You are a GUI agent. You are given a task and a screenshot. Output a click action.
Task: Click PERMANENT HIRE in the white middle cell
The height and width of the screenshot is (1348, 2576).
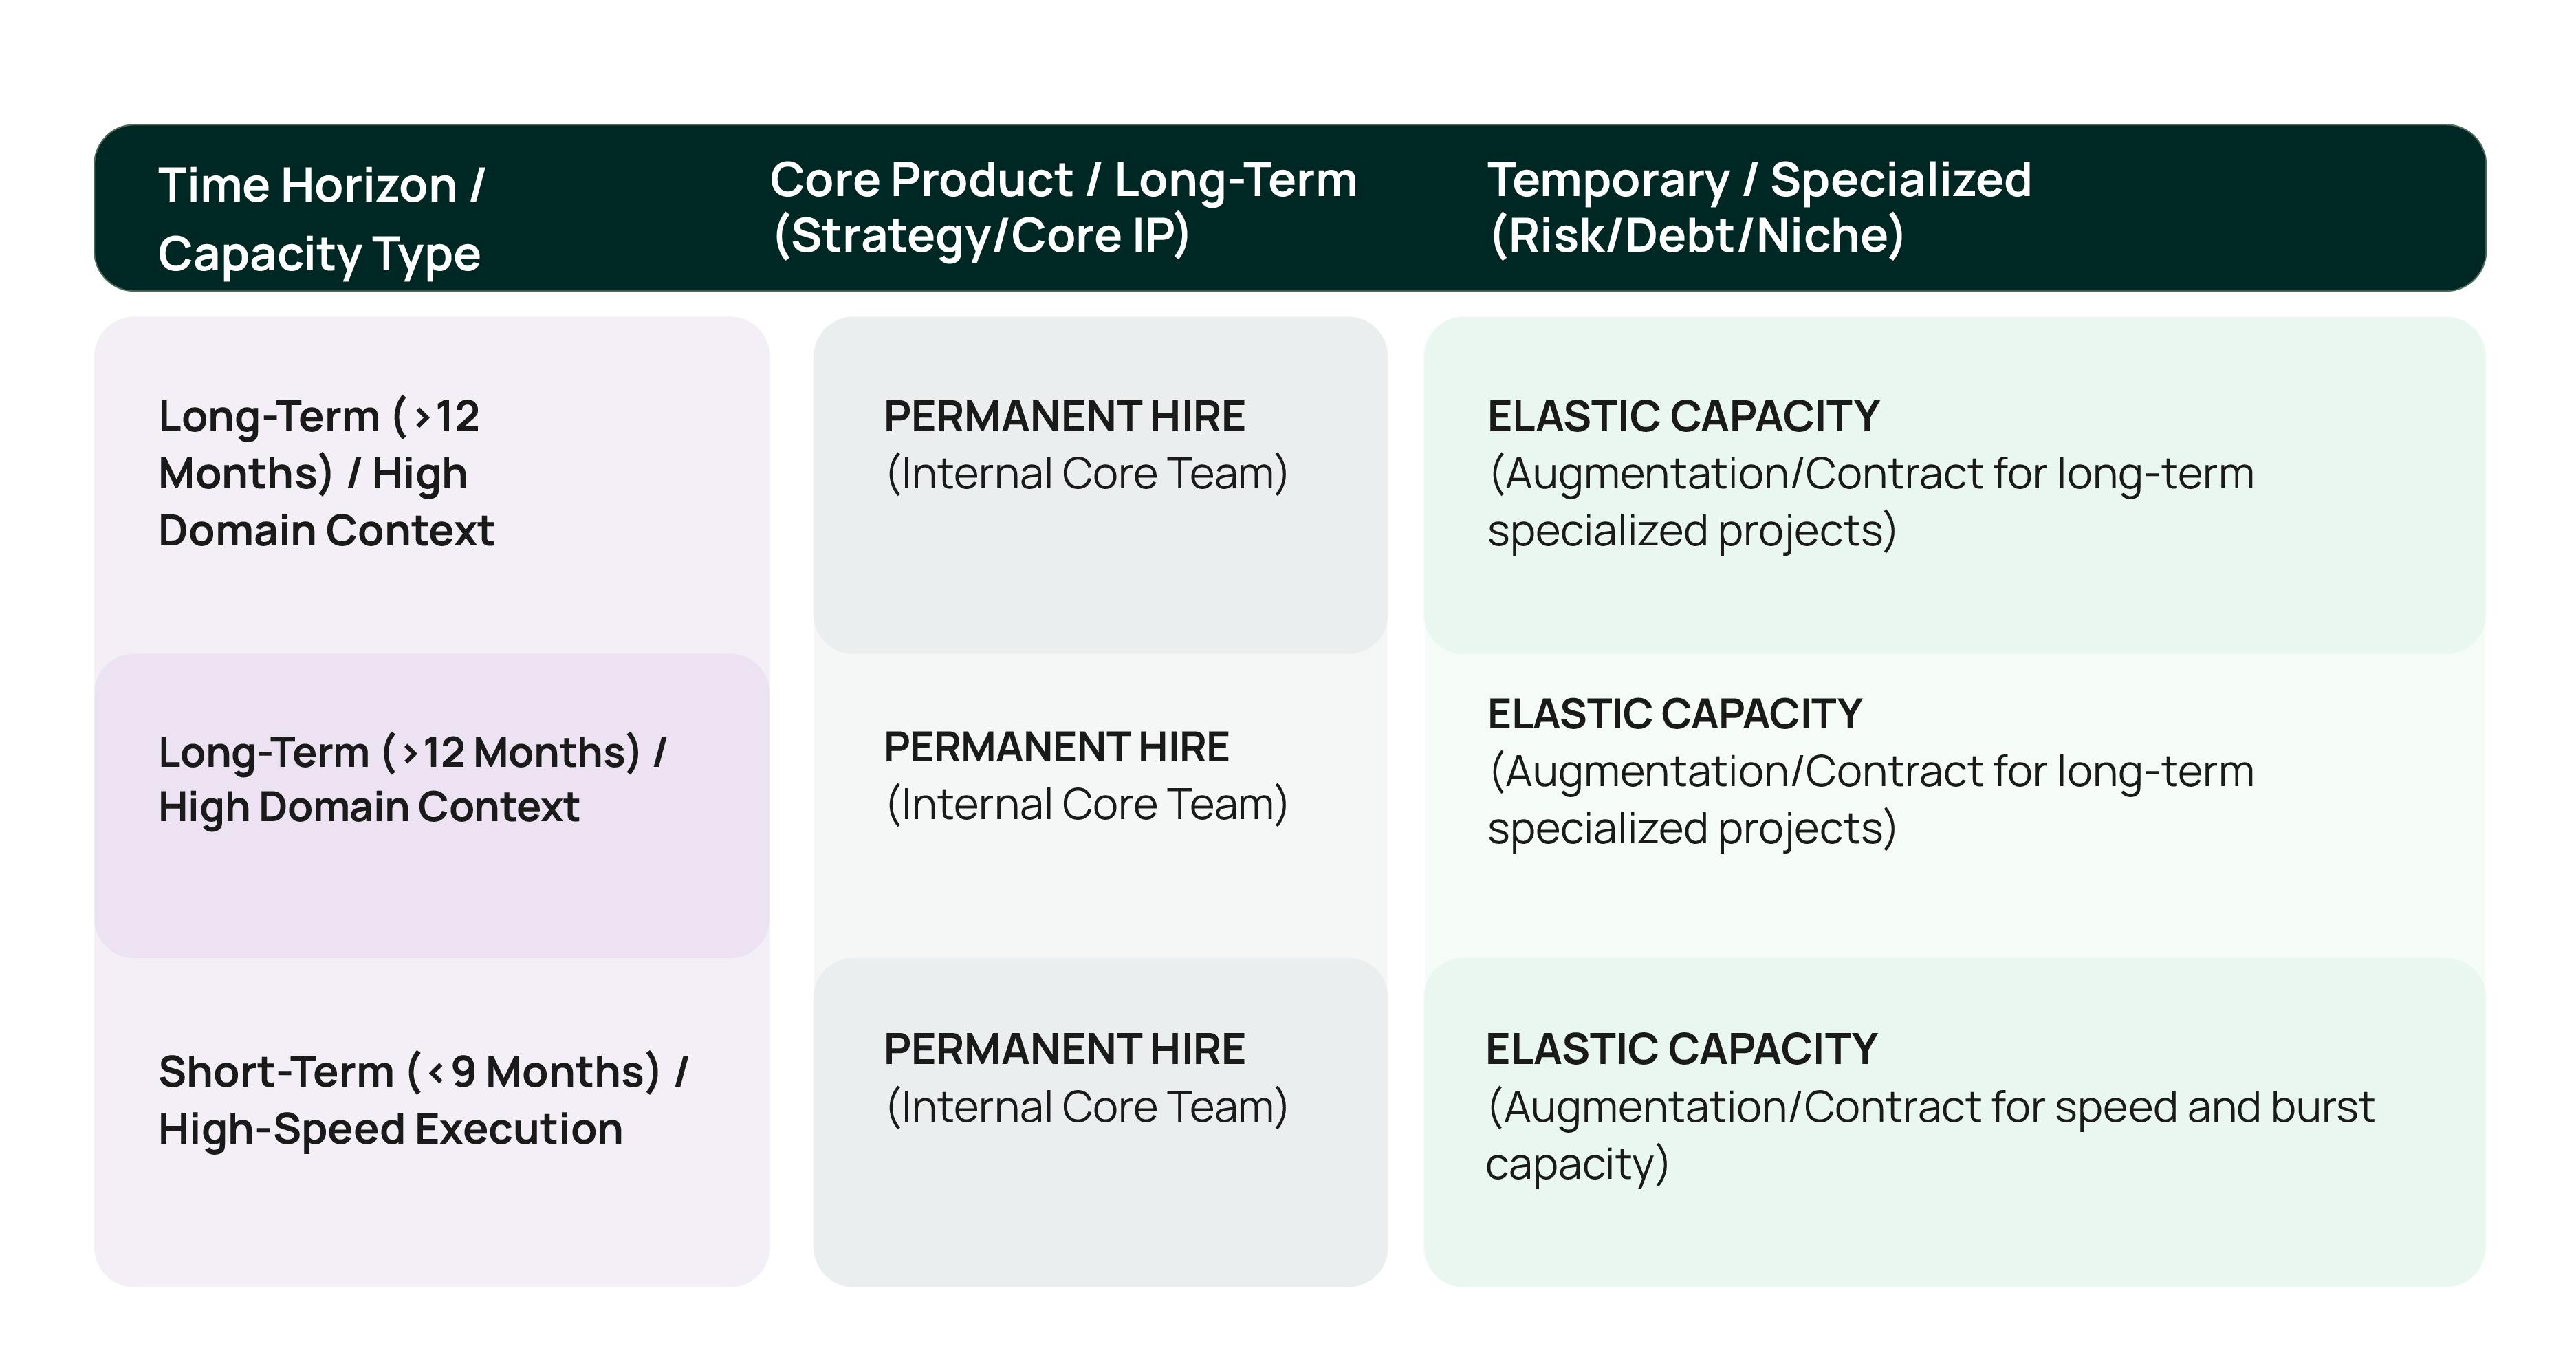click(x=1056, y=748)
